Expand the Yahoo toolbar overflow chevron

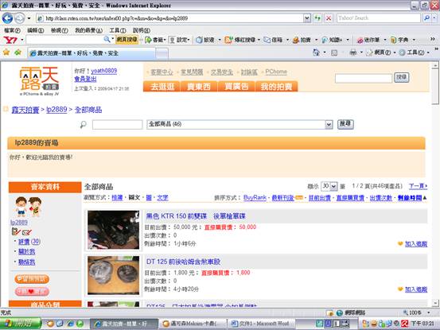click(x=432, y=39)
